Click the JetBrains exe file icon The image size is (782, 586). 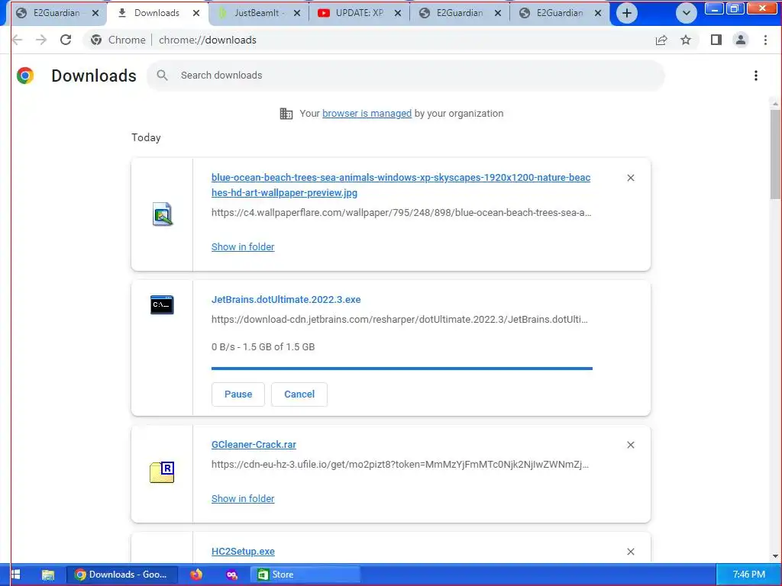tap(162, 304)
